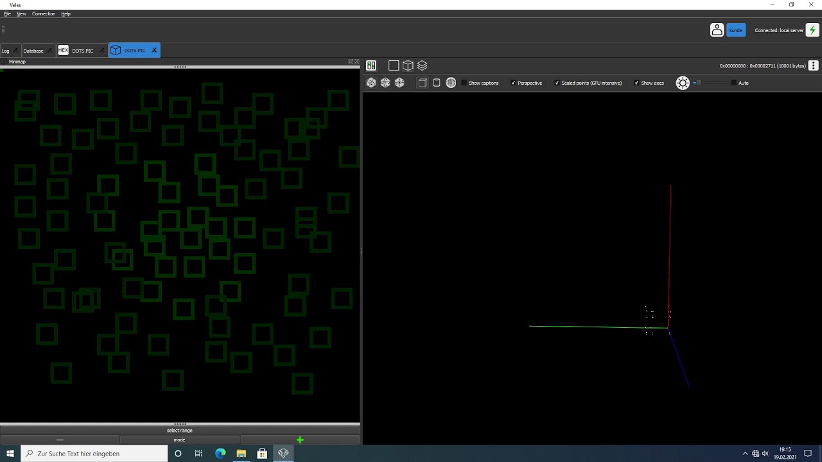
Task: Click the 'kunde' user button
Action: pos(736,30)
